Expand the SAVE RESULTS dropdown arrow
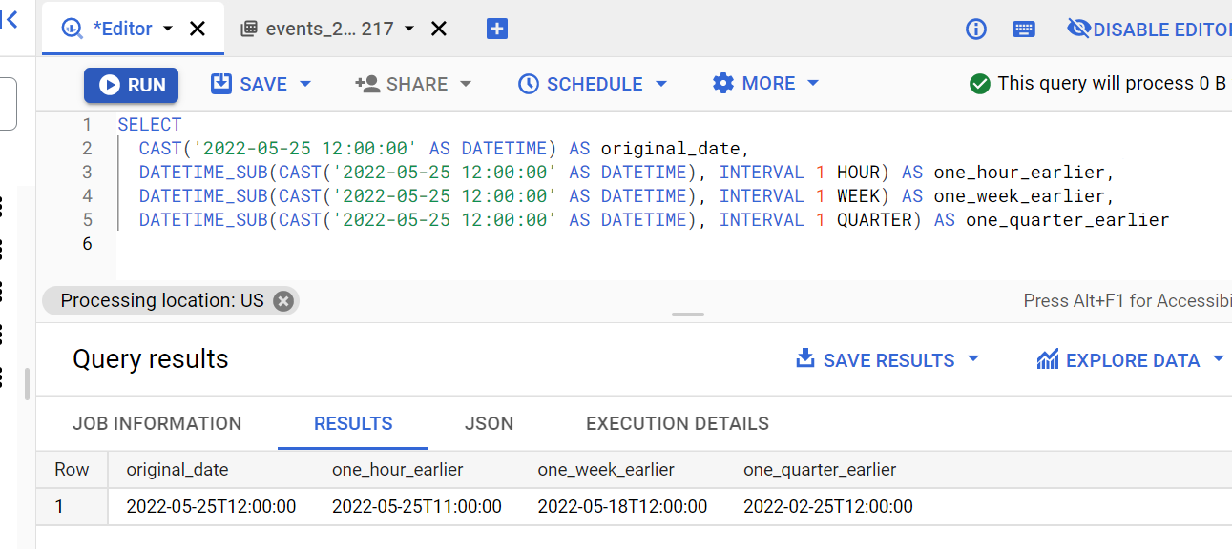This screenshot has height=549, width=1232. [x=973, y=359]
